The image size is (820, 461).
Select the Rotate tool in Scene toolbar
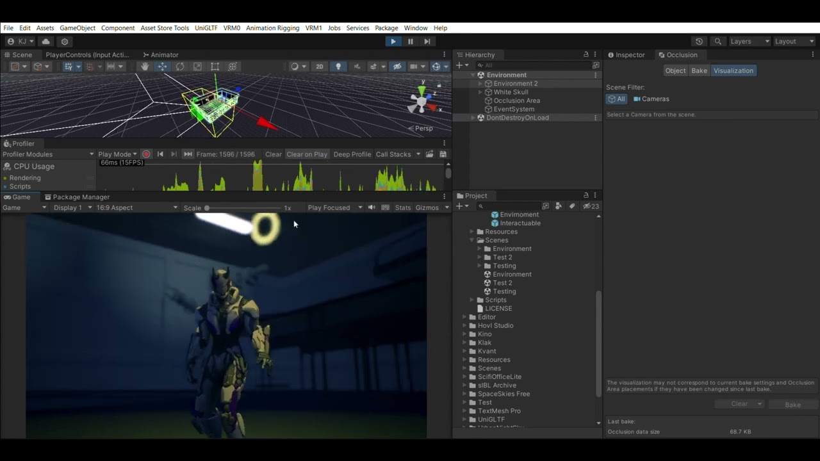tap(180, 67)
